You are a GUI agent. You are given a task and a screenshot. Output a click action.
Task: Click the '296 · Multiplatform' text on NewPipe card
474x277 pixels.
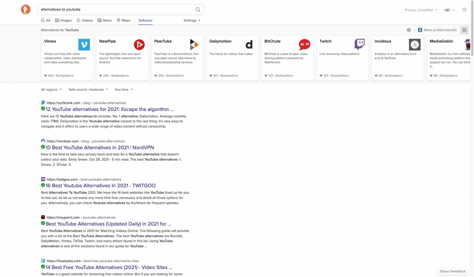116,76
